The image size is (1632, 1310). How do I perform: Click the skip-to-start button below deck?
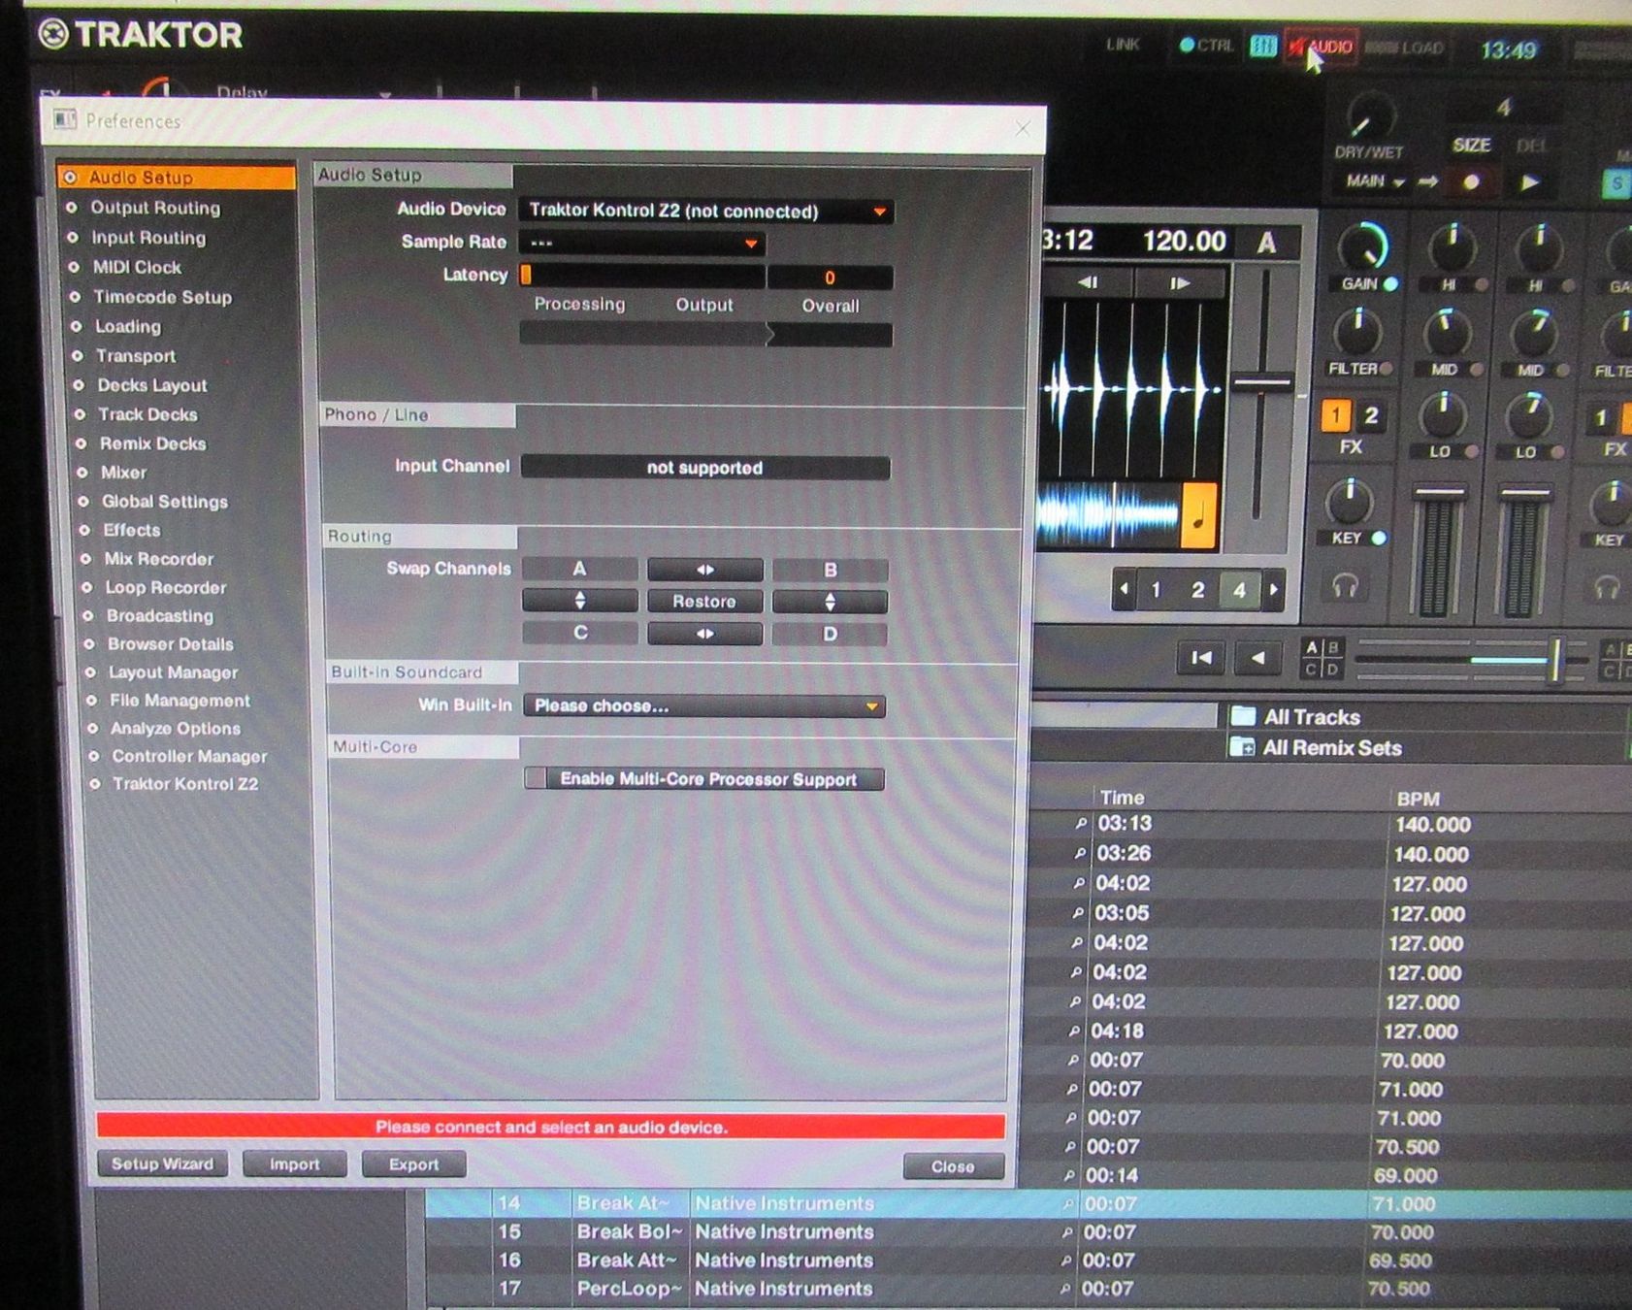(1201, 658)
